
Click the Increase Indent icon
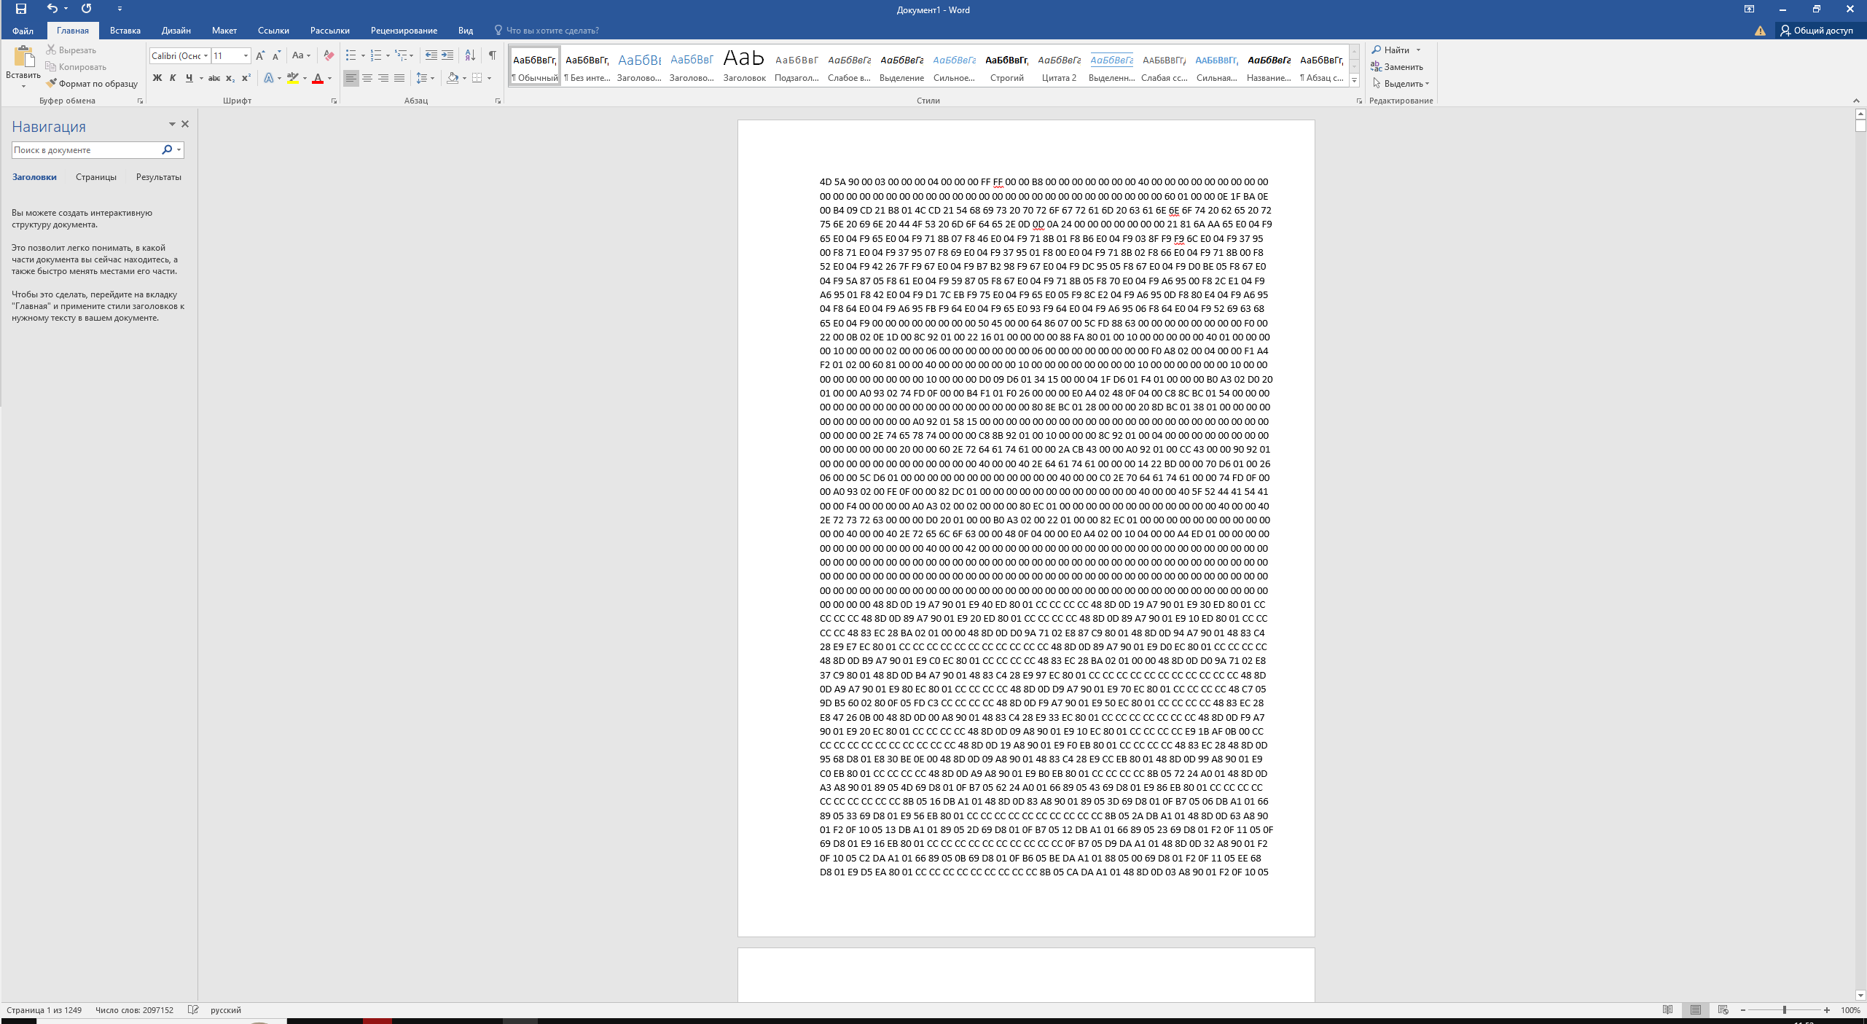[x=447, y=55]
